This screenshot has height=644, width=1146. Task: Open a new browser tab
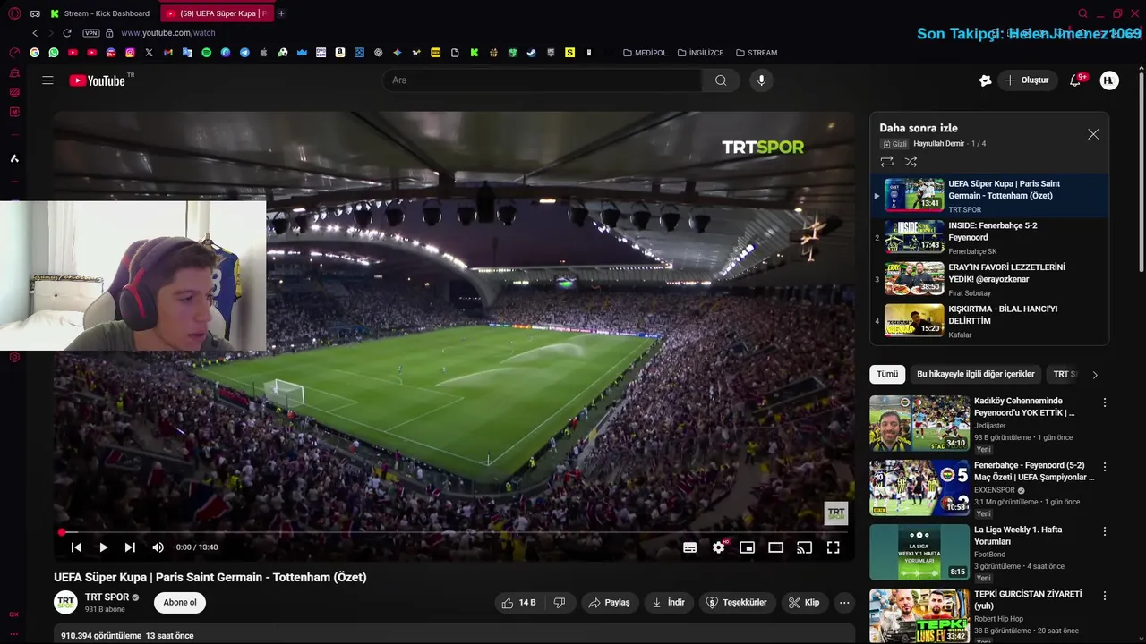281,13
